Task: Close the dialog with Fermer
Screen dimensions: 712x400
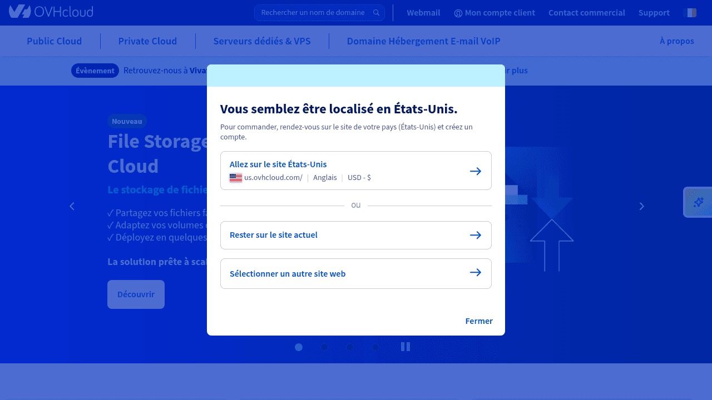Action: pos(479,321)
